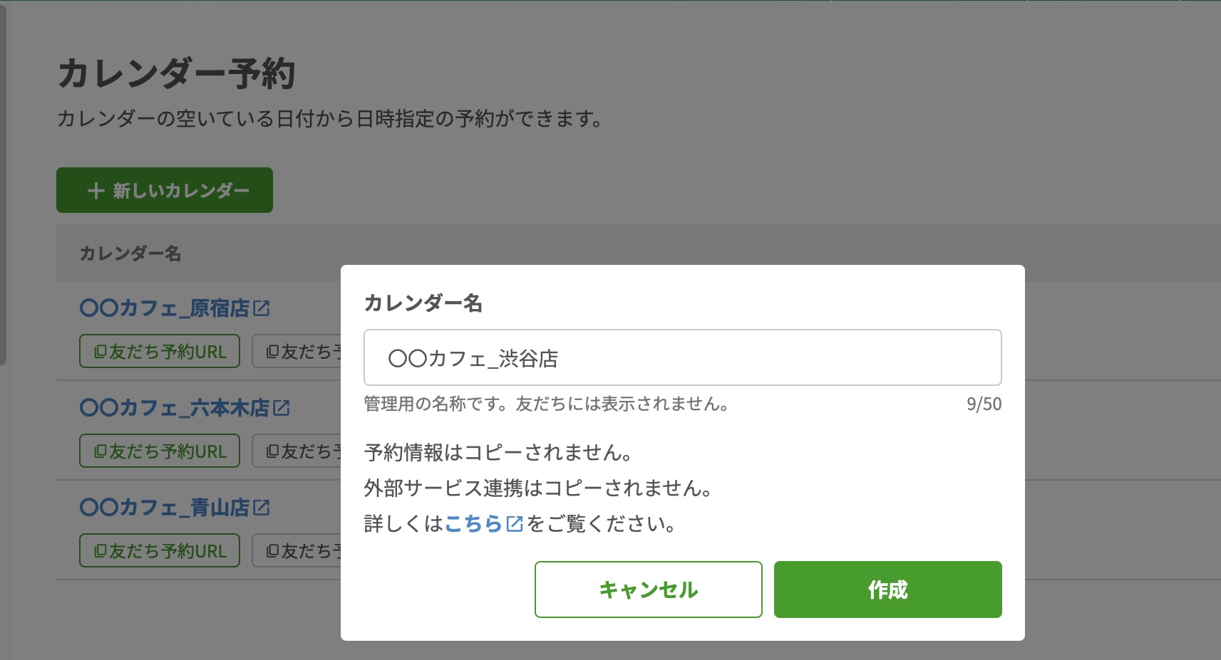Click external link icon beside 〇〇カフェ_六本木店
This screenshot has height=660, width=1221.
tap(282, 408)
